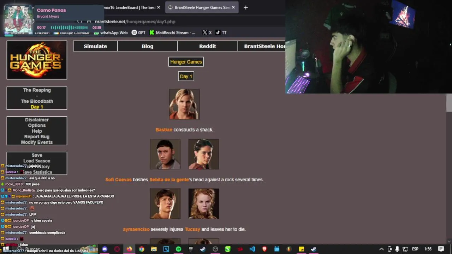Image resolution: width=452 pixels, height=254 pixels.
Task: Click the name Sofi Cuevas
Action: (x=118, y=180)
